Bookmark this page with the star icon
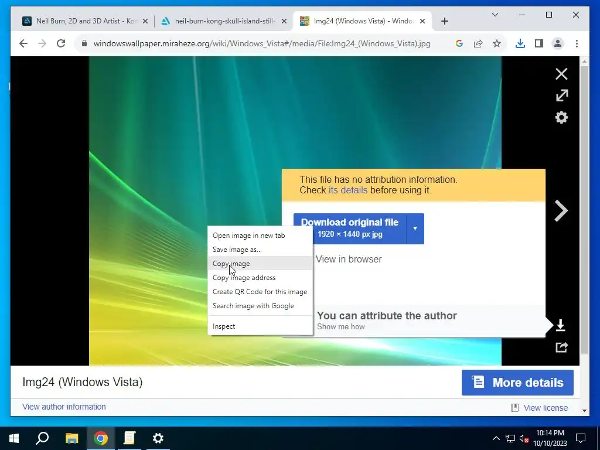The image size is (600, 450). coord(497,43)
